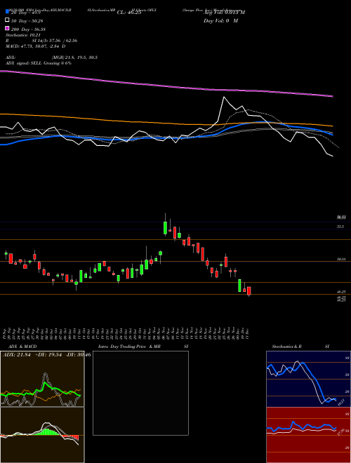This screenshot has width=351, height=463.
Task: Click the empty Intra Day Trading Price chart
Action: pos(140,393)
